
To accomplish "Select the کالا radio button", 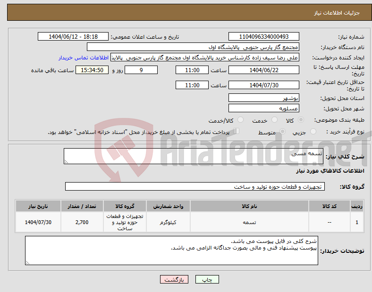I will [301, 120].
